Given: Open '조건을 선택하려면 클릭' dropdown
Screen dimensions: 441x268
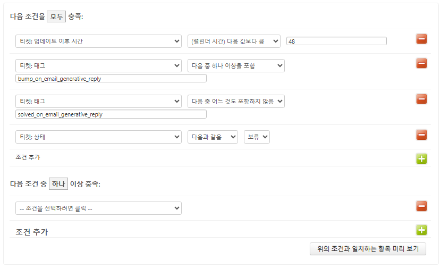Looking at the screenshot, I should point(98,208).
